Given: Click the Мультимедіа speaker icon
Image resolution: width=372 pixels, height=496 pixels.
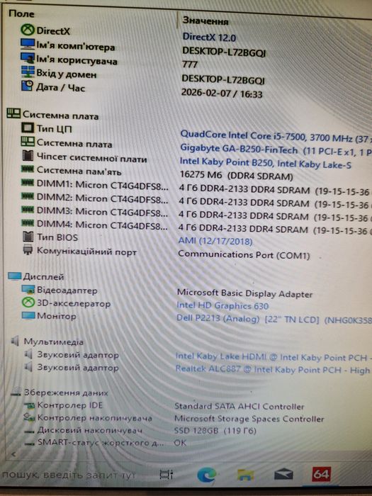Looking at the screenshot, I should coord(15,341).
